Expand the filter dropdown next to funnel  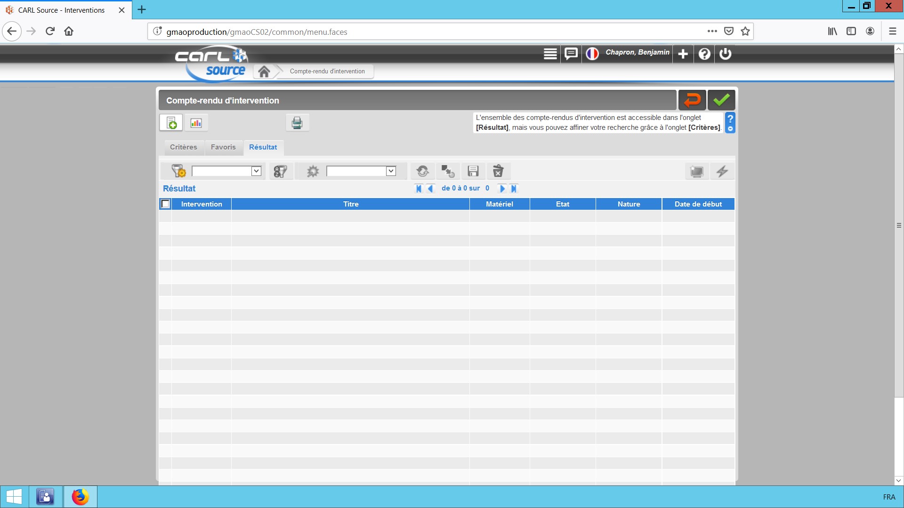tap(256, 171)
